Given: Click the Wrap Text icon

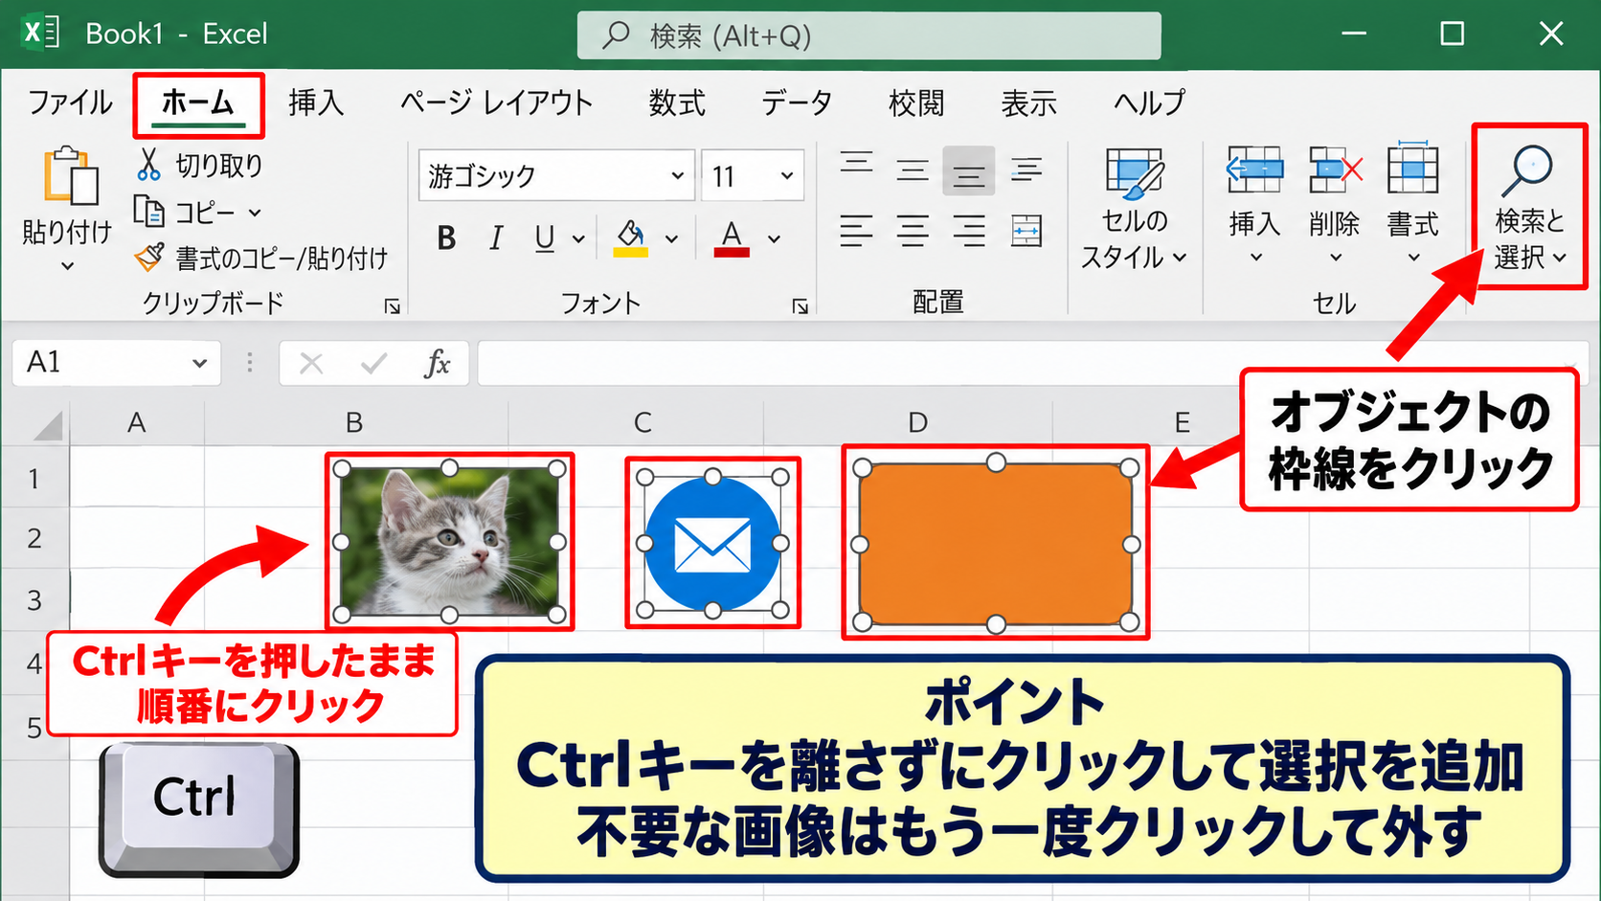Looking at the screenshot, I should coord(1026,169).
